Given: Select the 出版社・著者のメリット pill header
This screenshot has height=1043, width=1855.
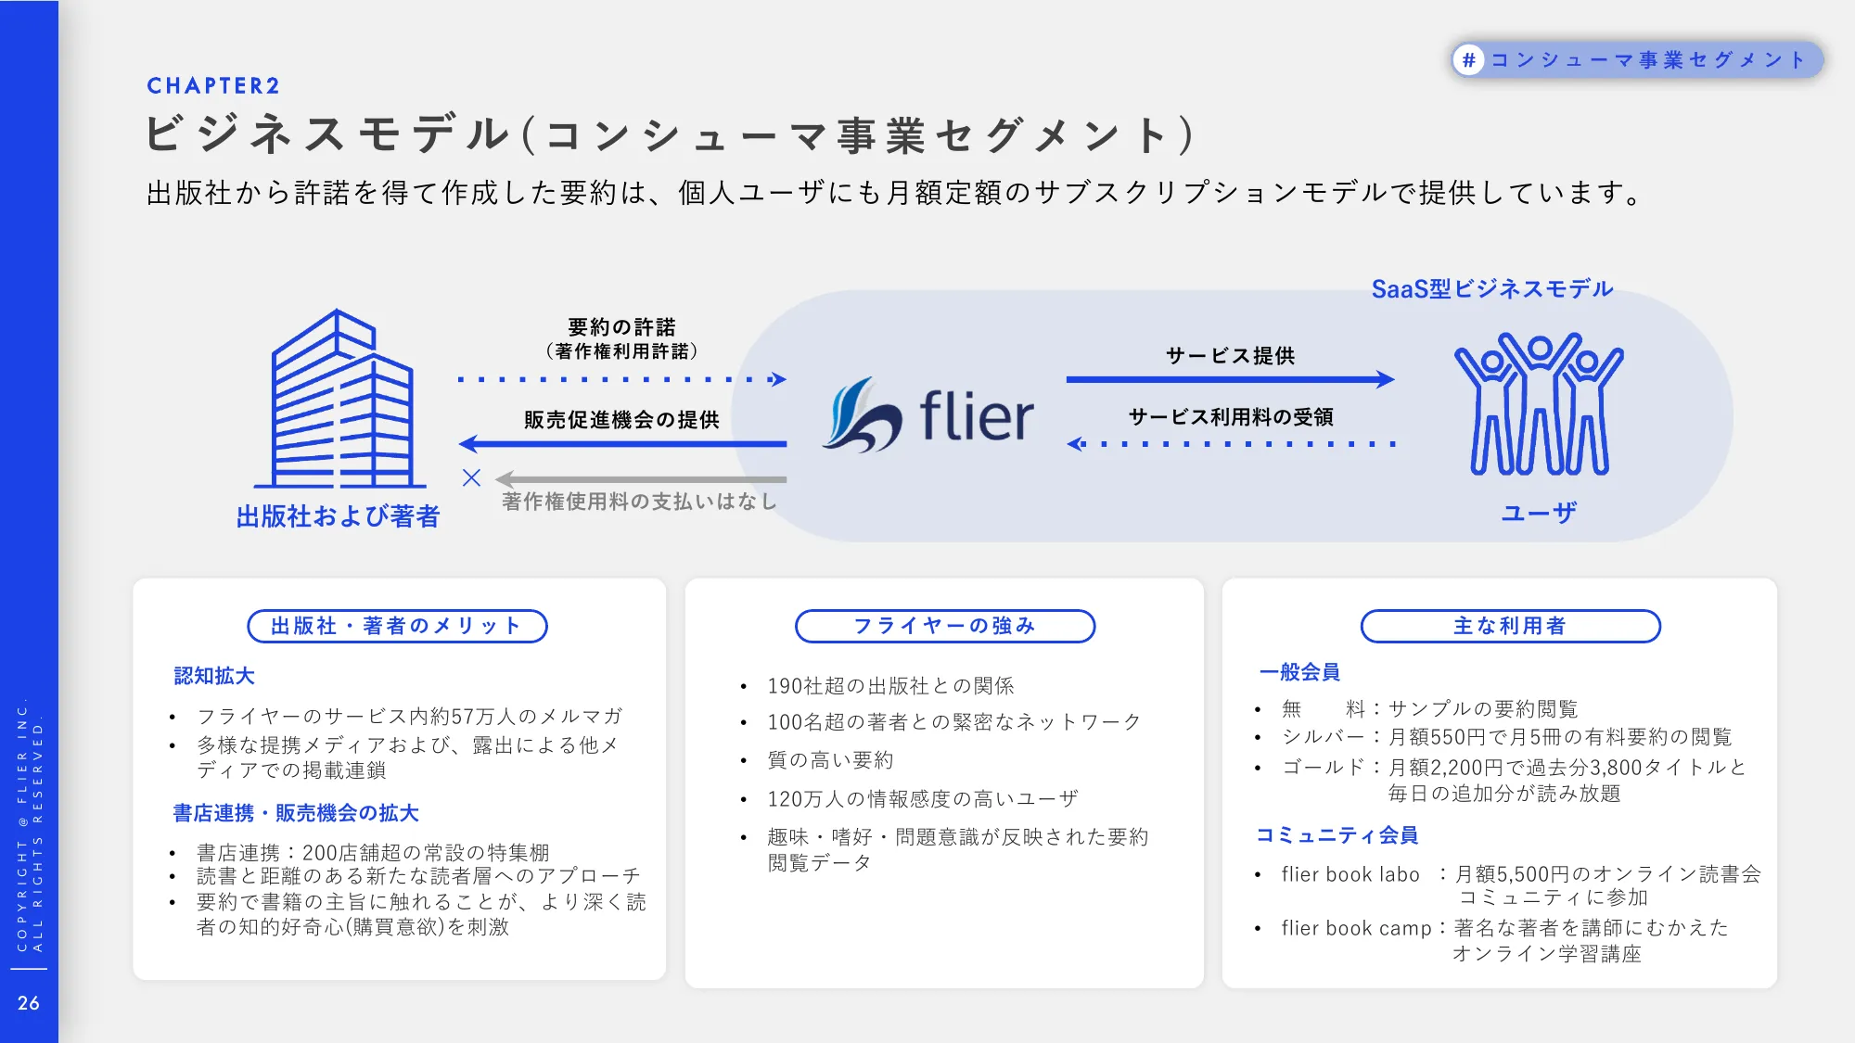Looking at the screenshot, I should (397, 626).
